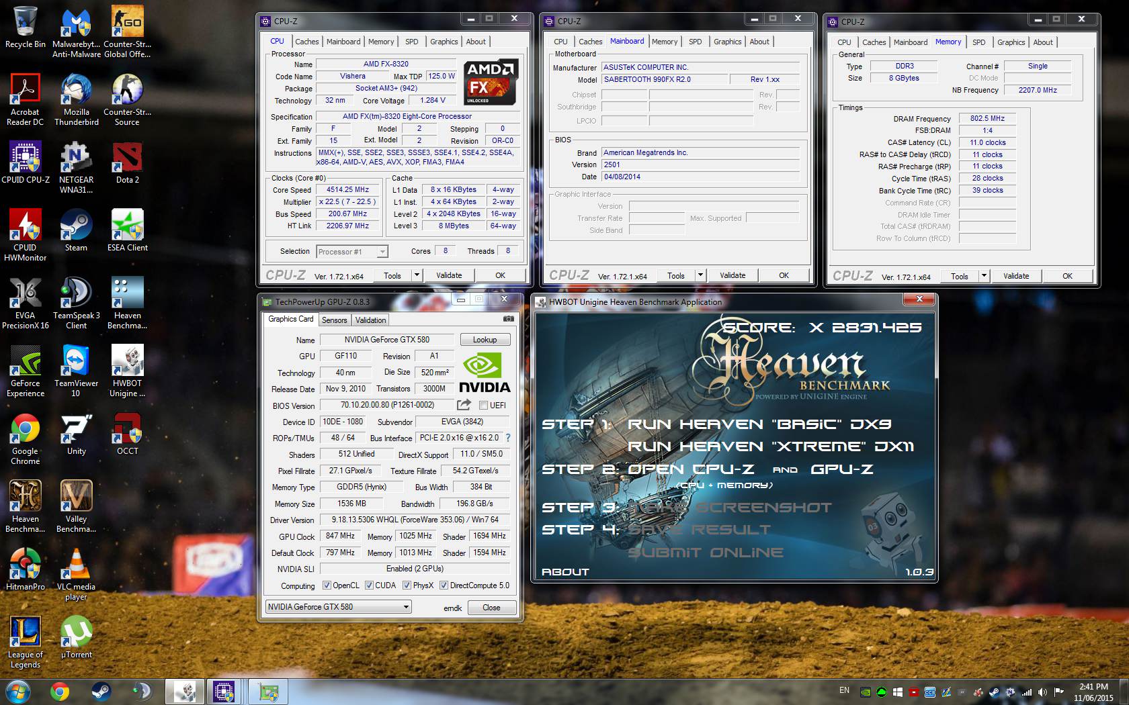Switch to Sensors tab in GPU-Z
Viewport: 1129px width, 705px height.
pos(334,320)
